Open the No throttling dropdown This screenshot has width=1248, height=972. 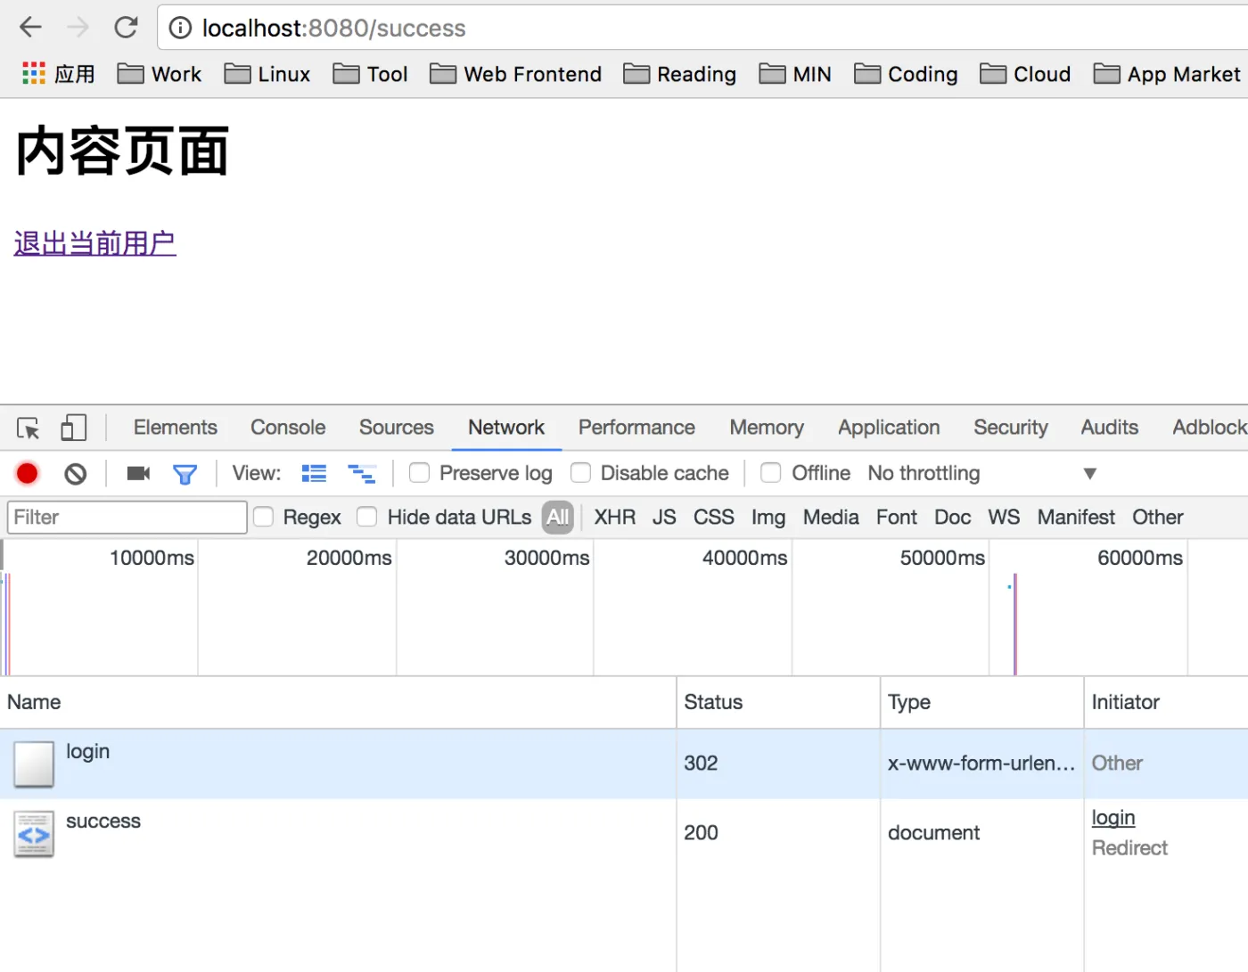pos(981,473)
